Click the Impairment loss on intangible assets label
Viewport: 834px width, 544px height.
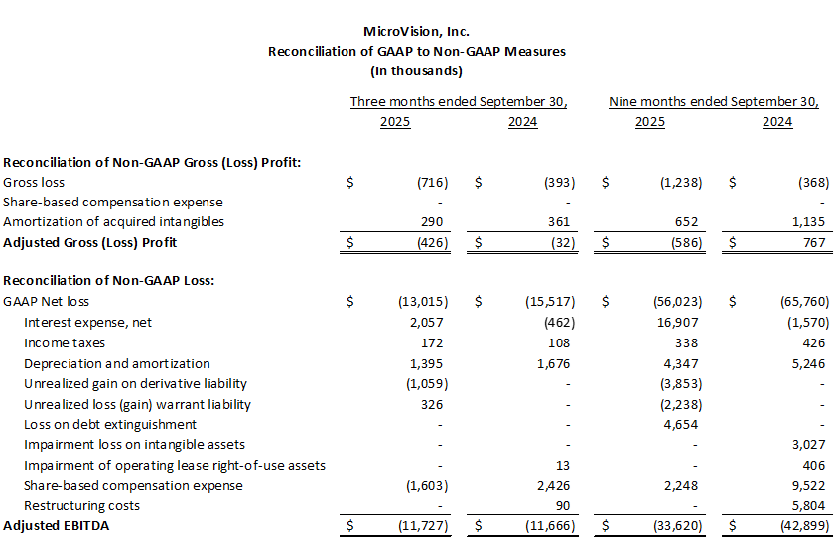[134, 445]
